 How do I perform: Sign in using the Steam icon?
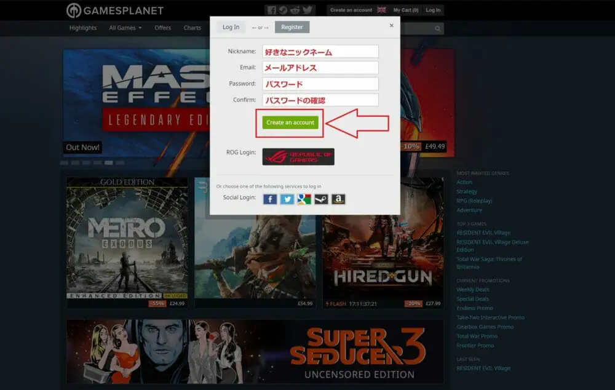click(x=321, y=199)
